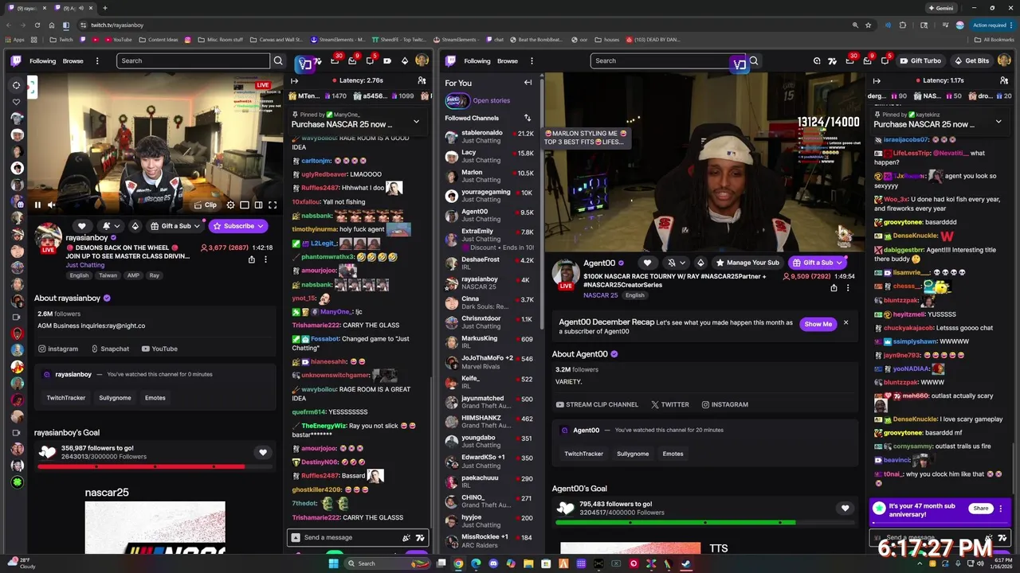Open Browse tab in left window

coord(73,60)
